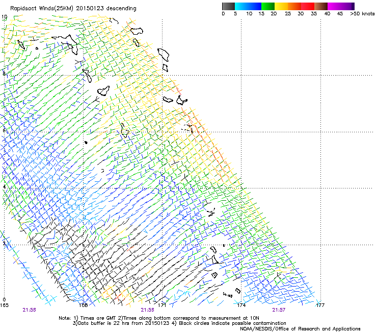
Task: Click the cyan-blue 5-15 knots legend band
Action: (248, 6)
